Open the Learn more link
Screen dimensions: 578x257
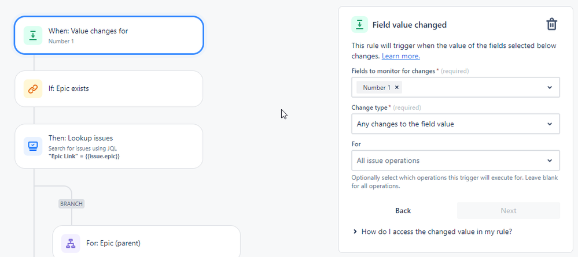[x=401, y=57]
